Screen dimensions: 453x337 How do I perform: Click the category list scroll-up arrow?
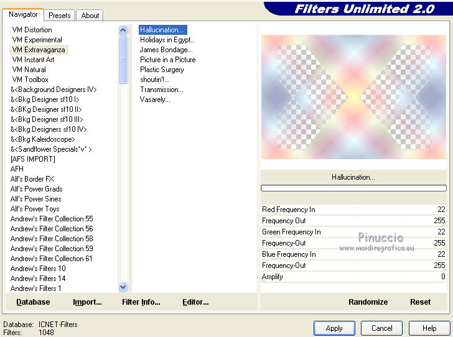(123, 30)
